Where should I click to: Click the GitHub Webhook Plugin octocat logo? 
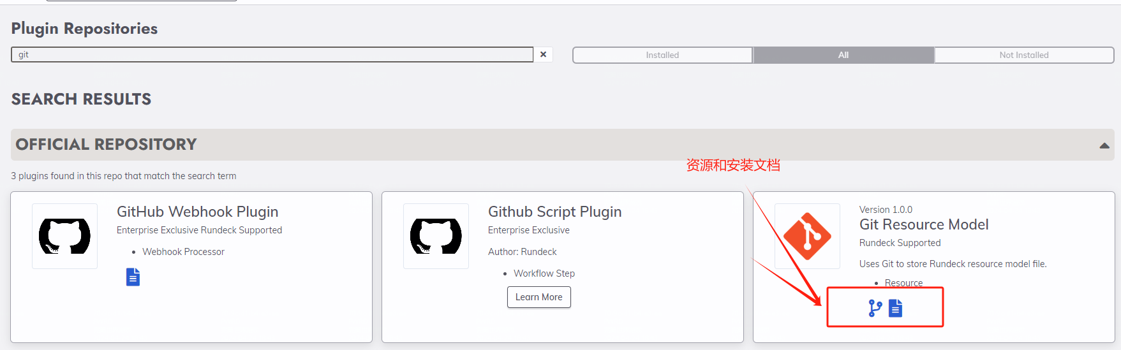pos(64,236)
